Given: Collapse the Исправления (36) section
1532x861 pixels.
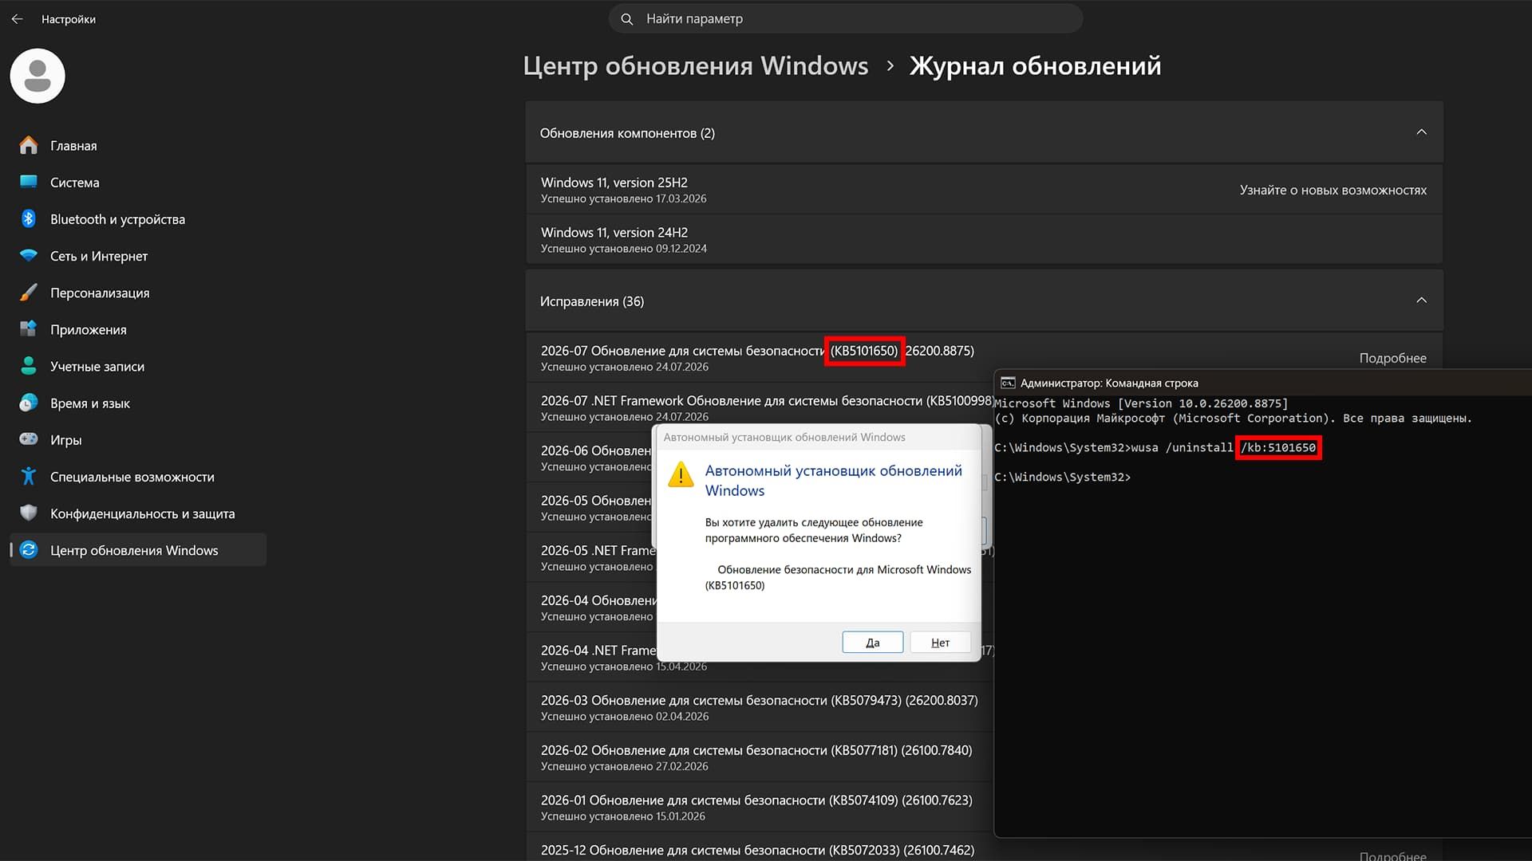Looking at the screenshot, I should tap(1421, 301).
